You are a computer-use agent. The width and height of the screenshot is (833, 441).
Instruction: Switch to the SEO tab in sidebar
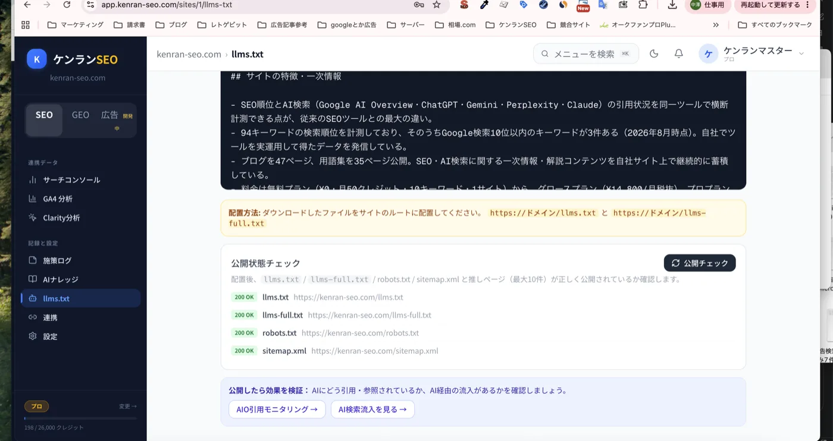point(44,119)
